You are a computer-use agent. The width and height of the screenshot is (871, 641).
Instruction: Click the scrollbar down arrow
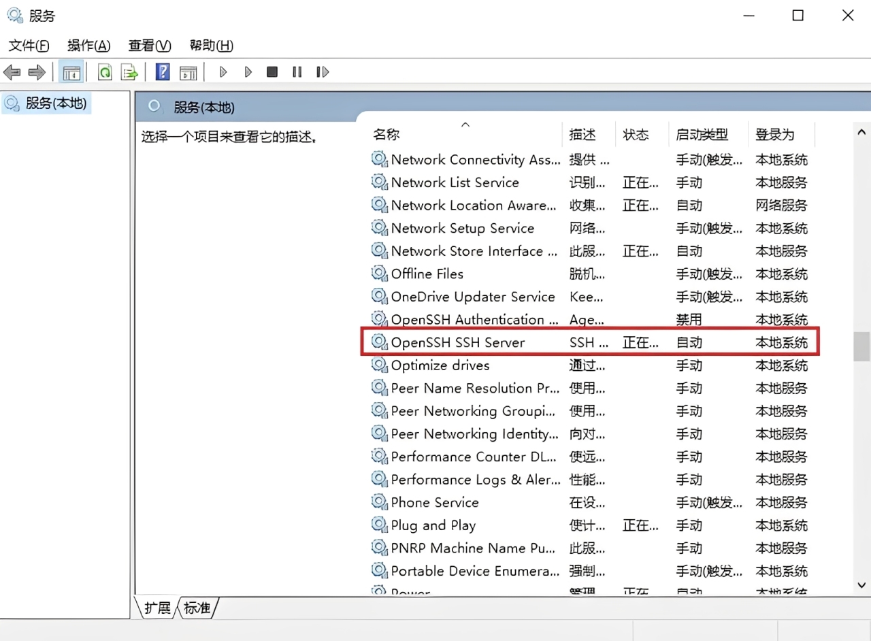pyautogui.click(x=861, y=585)
